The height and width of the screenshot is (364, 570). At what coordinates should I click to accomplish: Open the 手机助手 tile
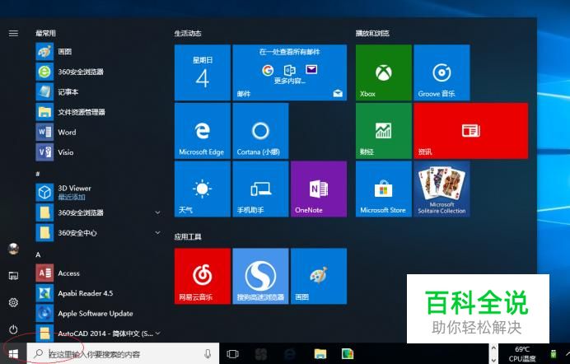260,189
